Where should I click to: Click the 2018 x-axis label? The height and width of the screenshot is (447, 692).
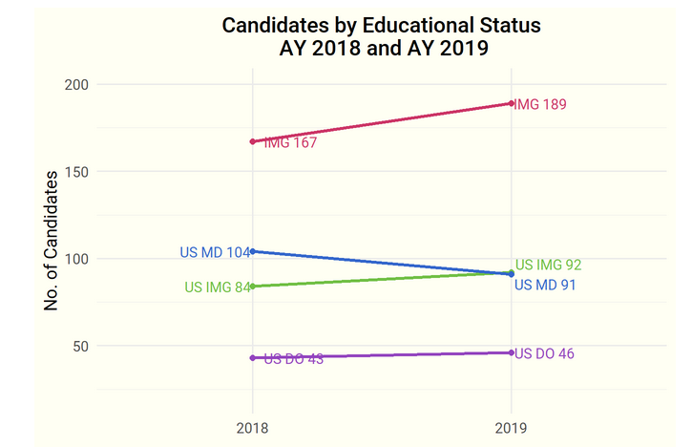pyautogui.click(x=252, y=429)
